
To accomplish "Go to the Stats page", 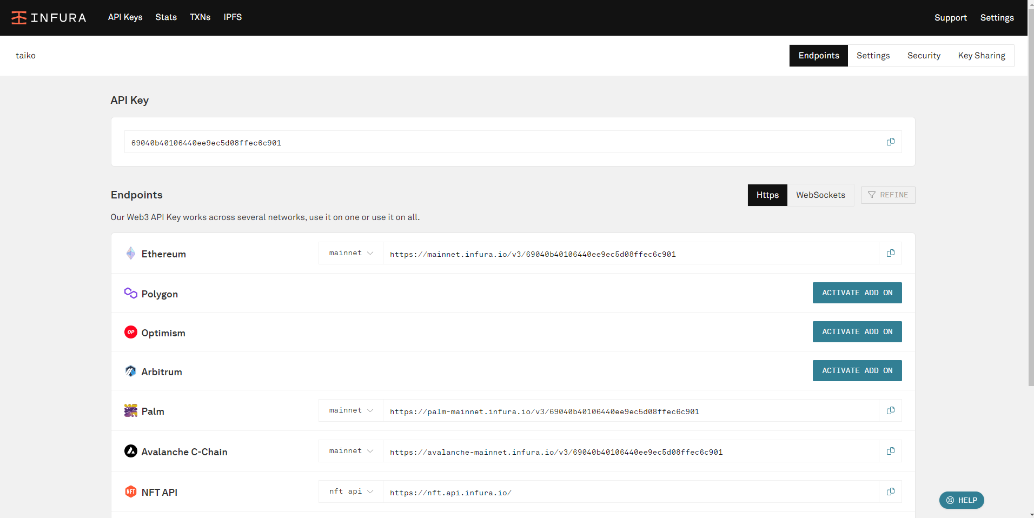I will click(x=166, y=17).
